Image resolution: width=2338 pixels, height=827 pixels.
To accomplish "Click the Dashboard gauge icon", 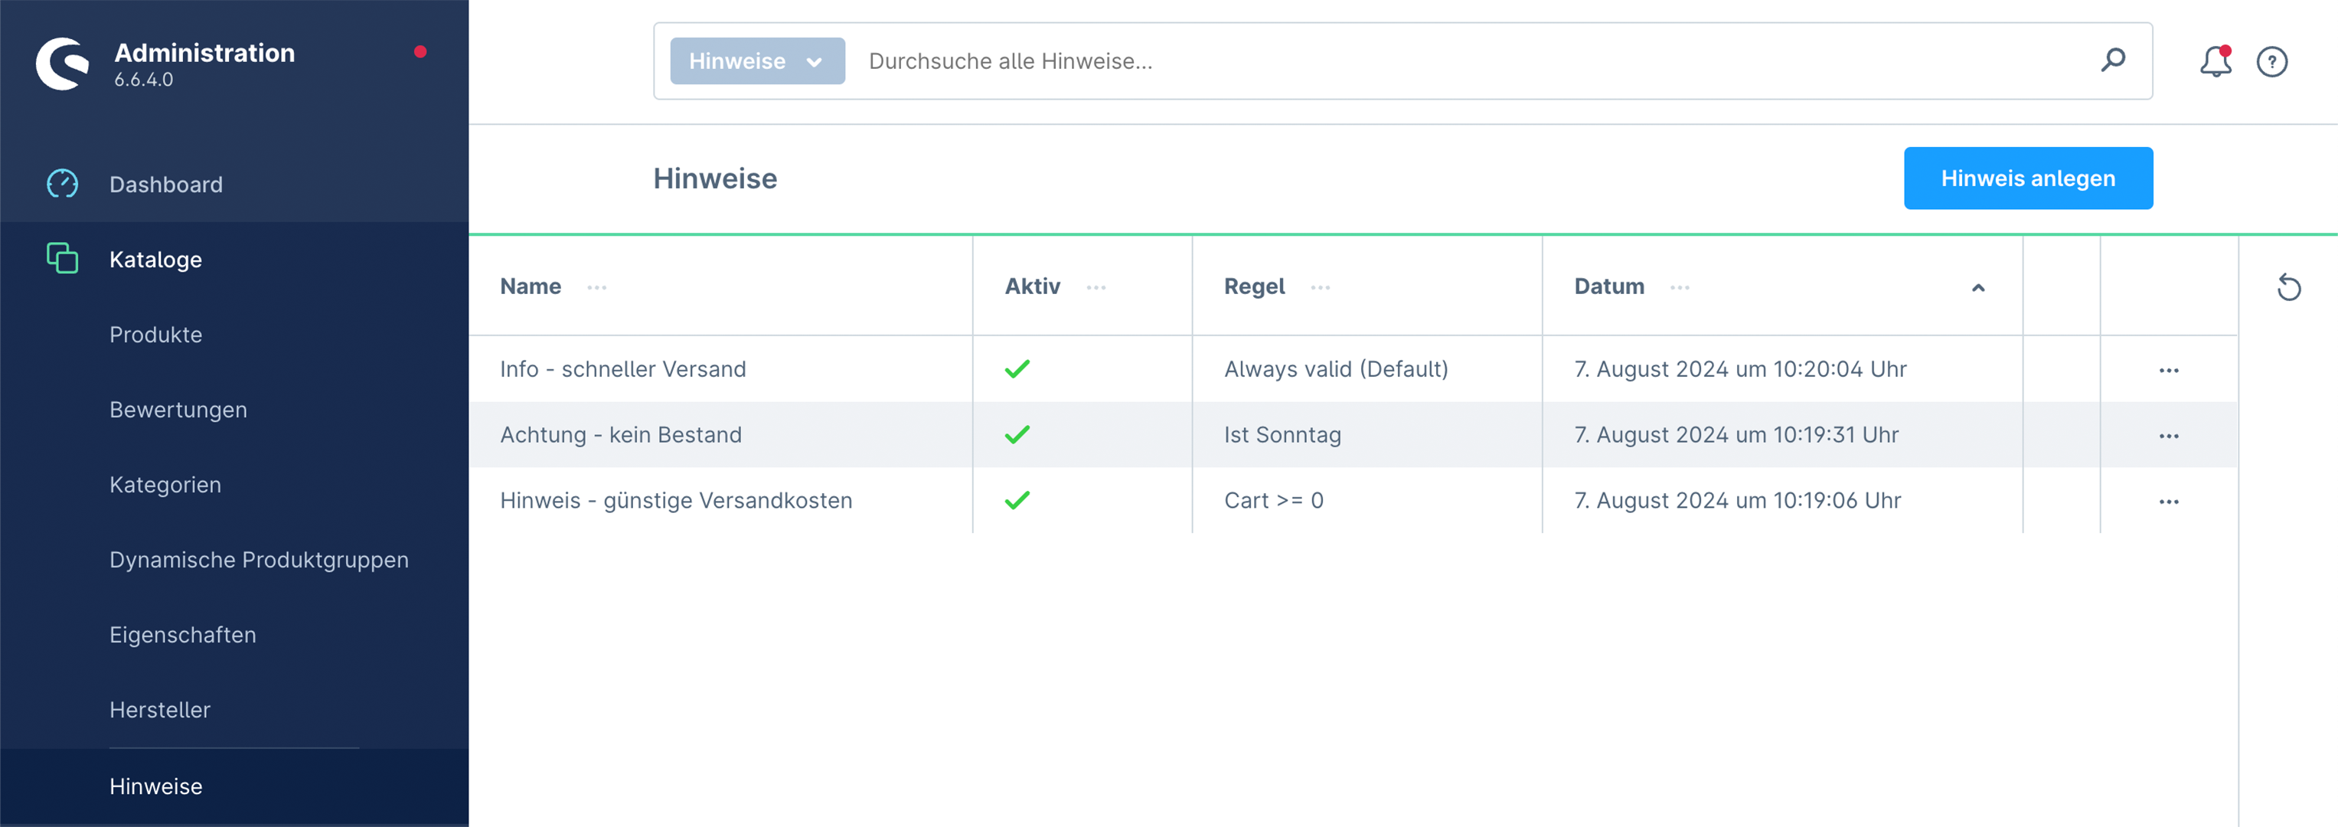I will point(63,185).
